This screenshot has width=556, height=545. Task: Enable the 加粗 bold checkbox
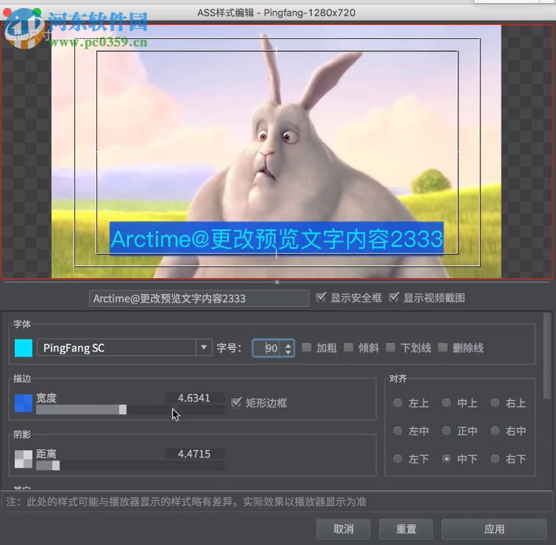click(x=307, y=347)
